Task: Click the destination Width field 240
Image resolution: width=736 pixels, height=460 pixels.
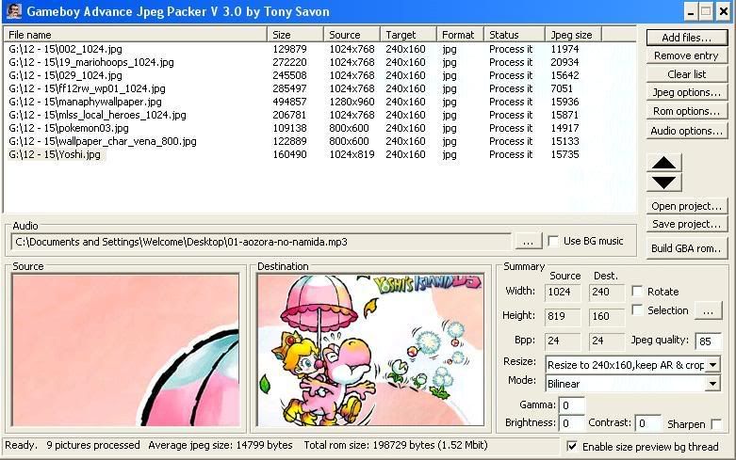Action: [607, 292]
